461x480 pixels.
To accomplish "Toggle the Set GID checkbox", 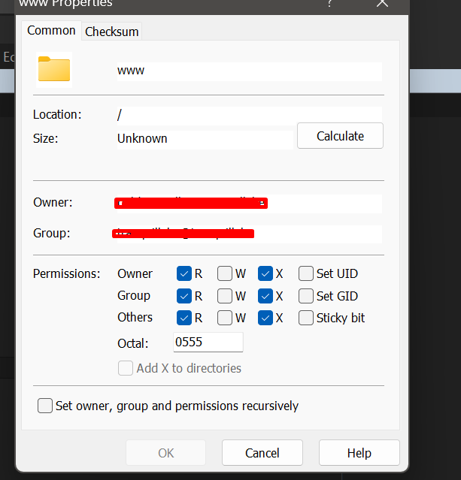I will point(306,296).
